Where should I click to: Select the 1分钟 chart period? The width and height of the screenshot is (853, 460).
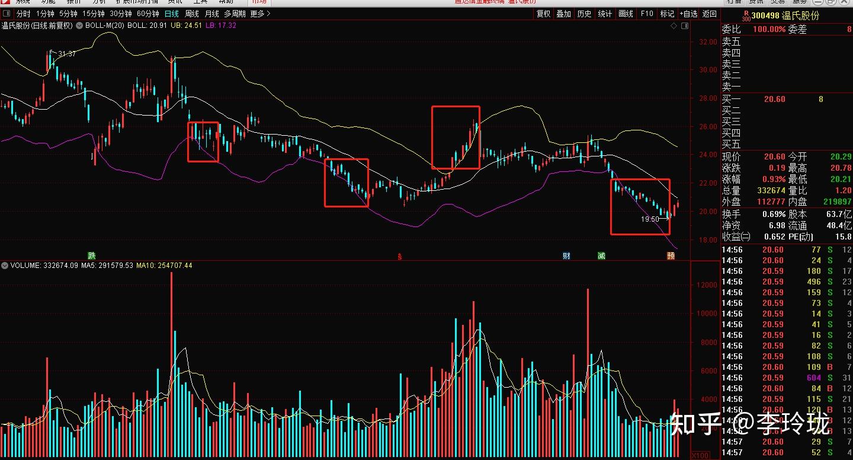(x=45, y=14)
